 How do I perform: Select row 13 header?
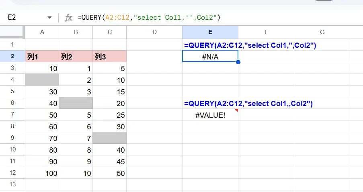click(x=12, y=184)
